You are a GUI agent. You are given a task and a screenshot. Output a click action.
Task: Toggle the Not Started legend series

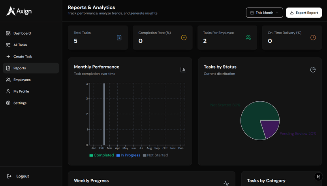(x=155, y=155)
